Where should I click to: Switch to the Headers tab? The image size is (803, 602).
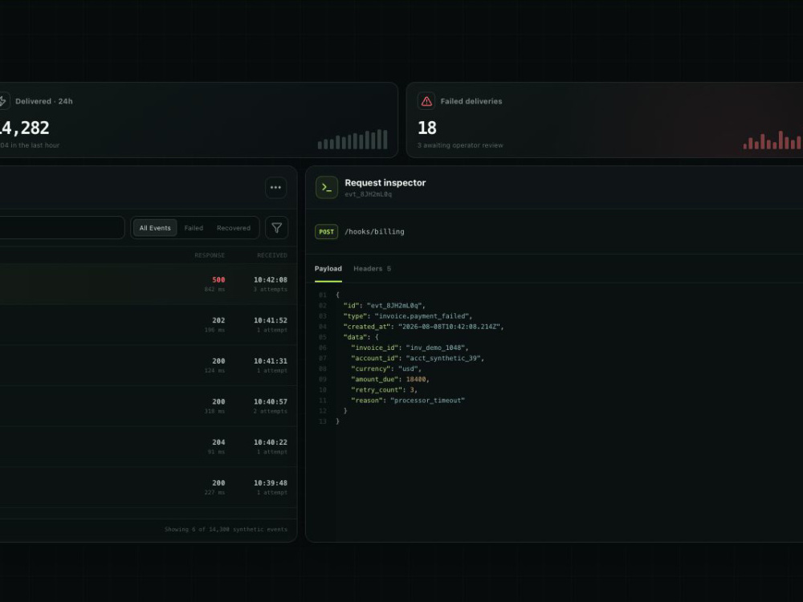372,269
